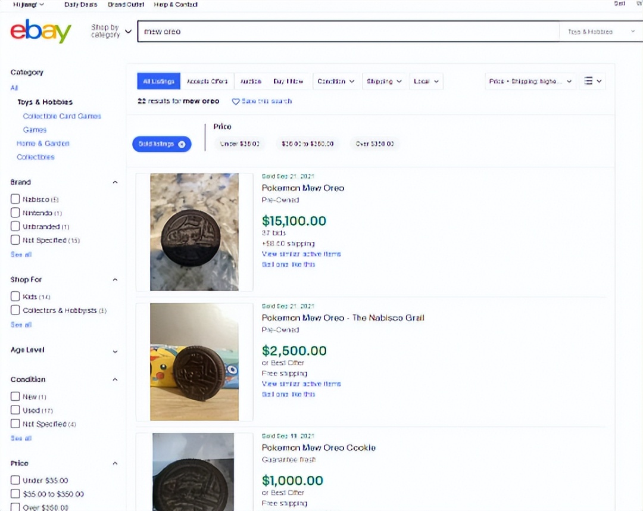The image size is (643, 511).
Task: Open the Price + Shipping sort dropdown
Action: (530, 81)
